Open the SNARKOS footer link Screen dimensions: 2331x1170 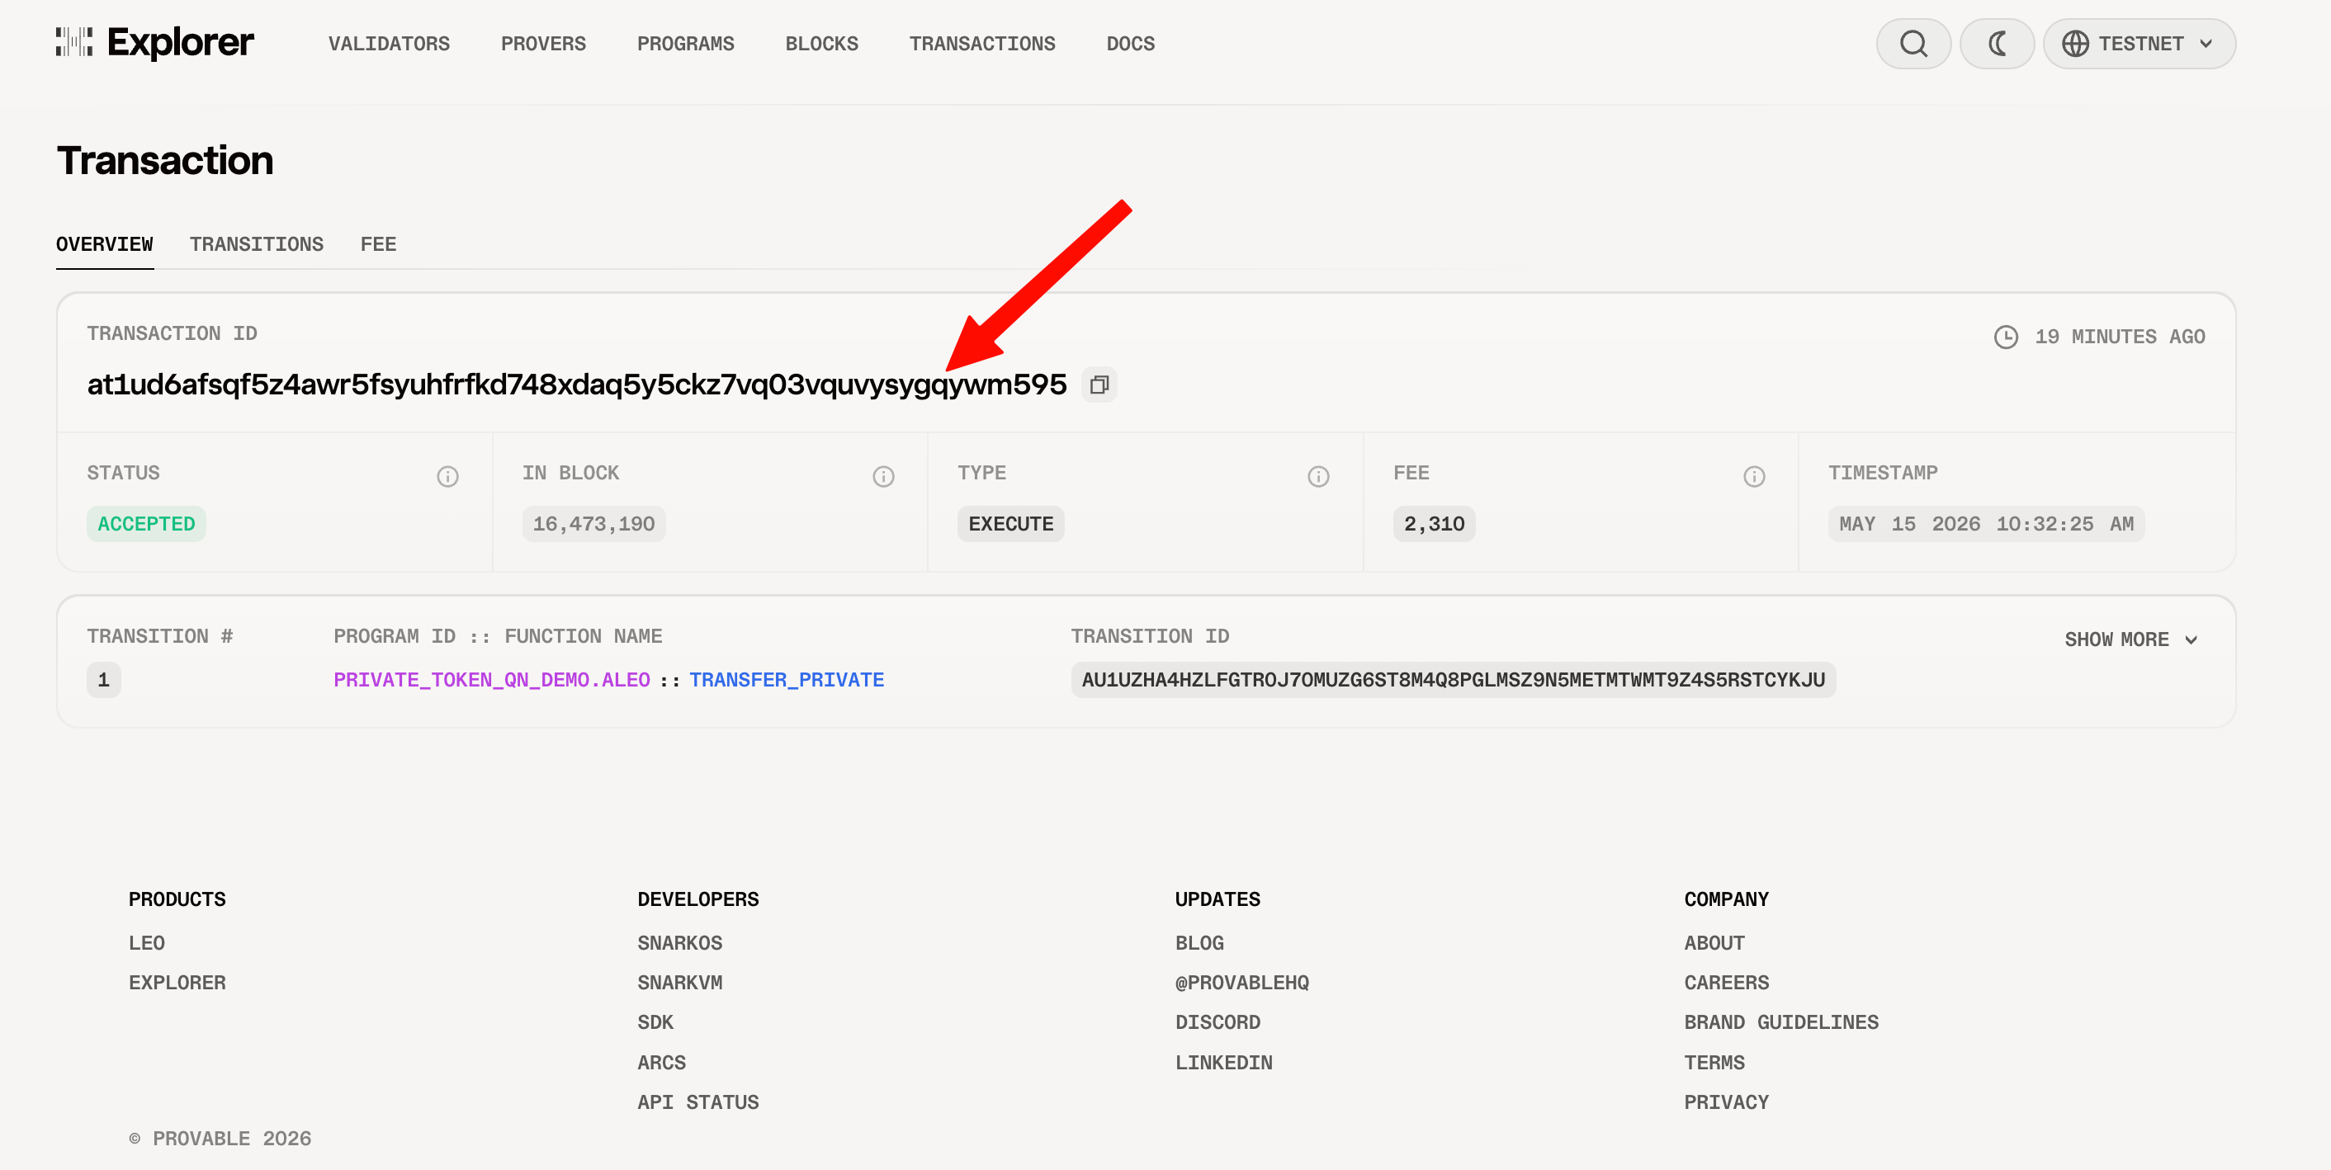pyautogui.click(x=679, y=943)
